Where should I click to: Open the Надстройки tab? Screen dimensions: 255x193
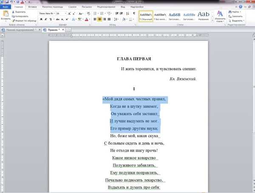[137, 7]
